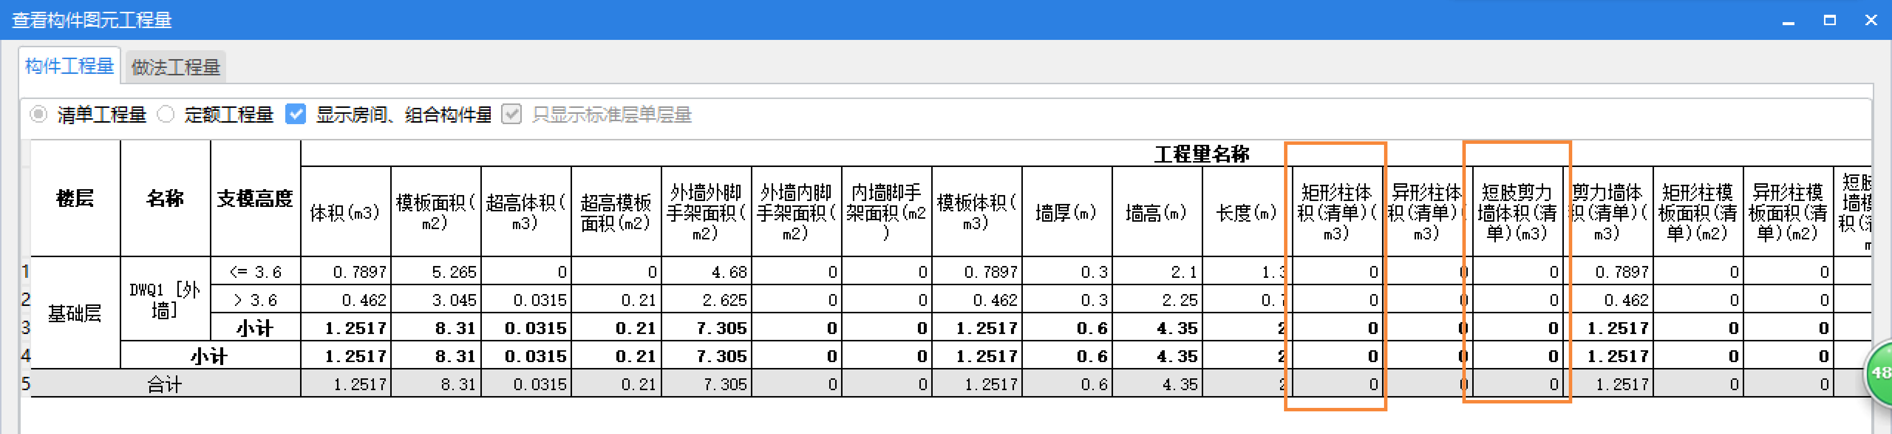Image resolution: width=1892 pixels, height=434 pixels.
Task: Click the 异形柱体积(清单) column header
Action: pos(1427,212)
